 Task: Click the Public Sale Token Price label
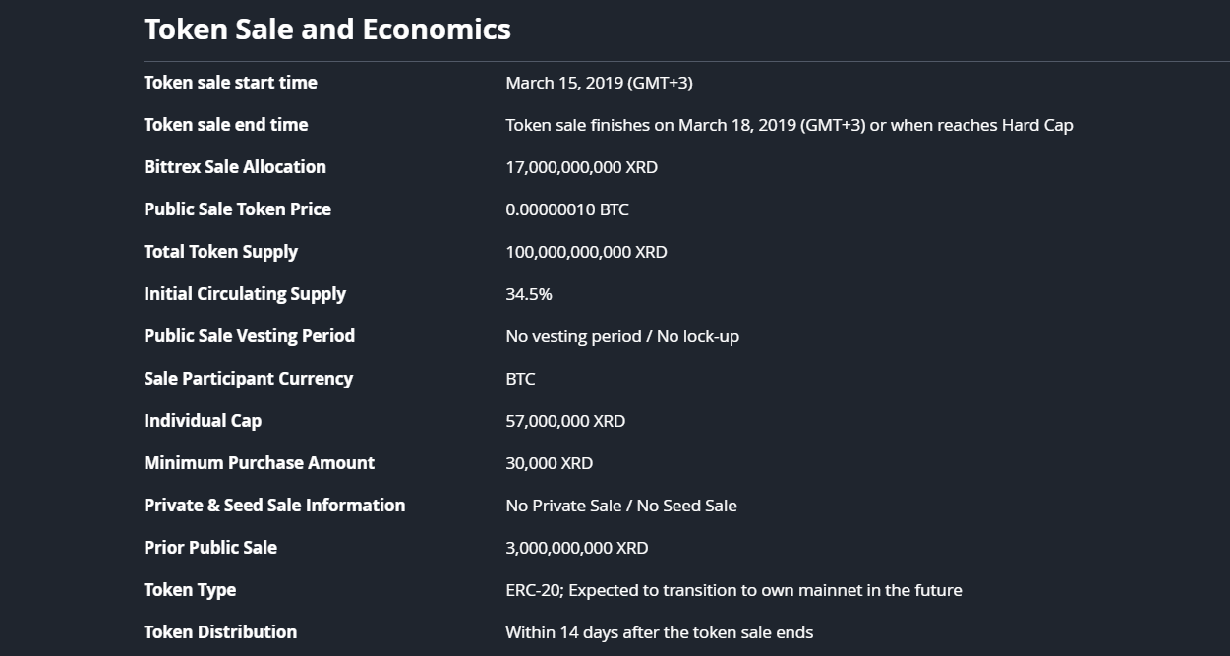pos(237,209)
